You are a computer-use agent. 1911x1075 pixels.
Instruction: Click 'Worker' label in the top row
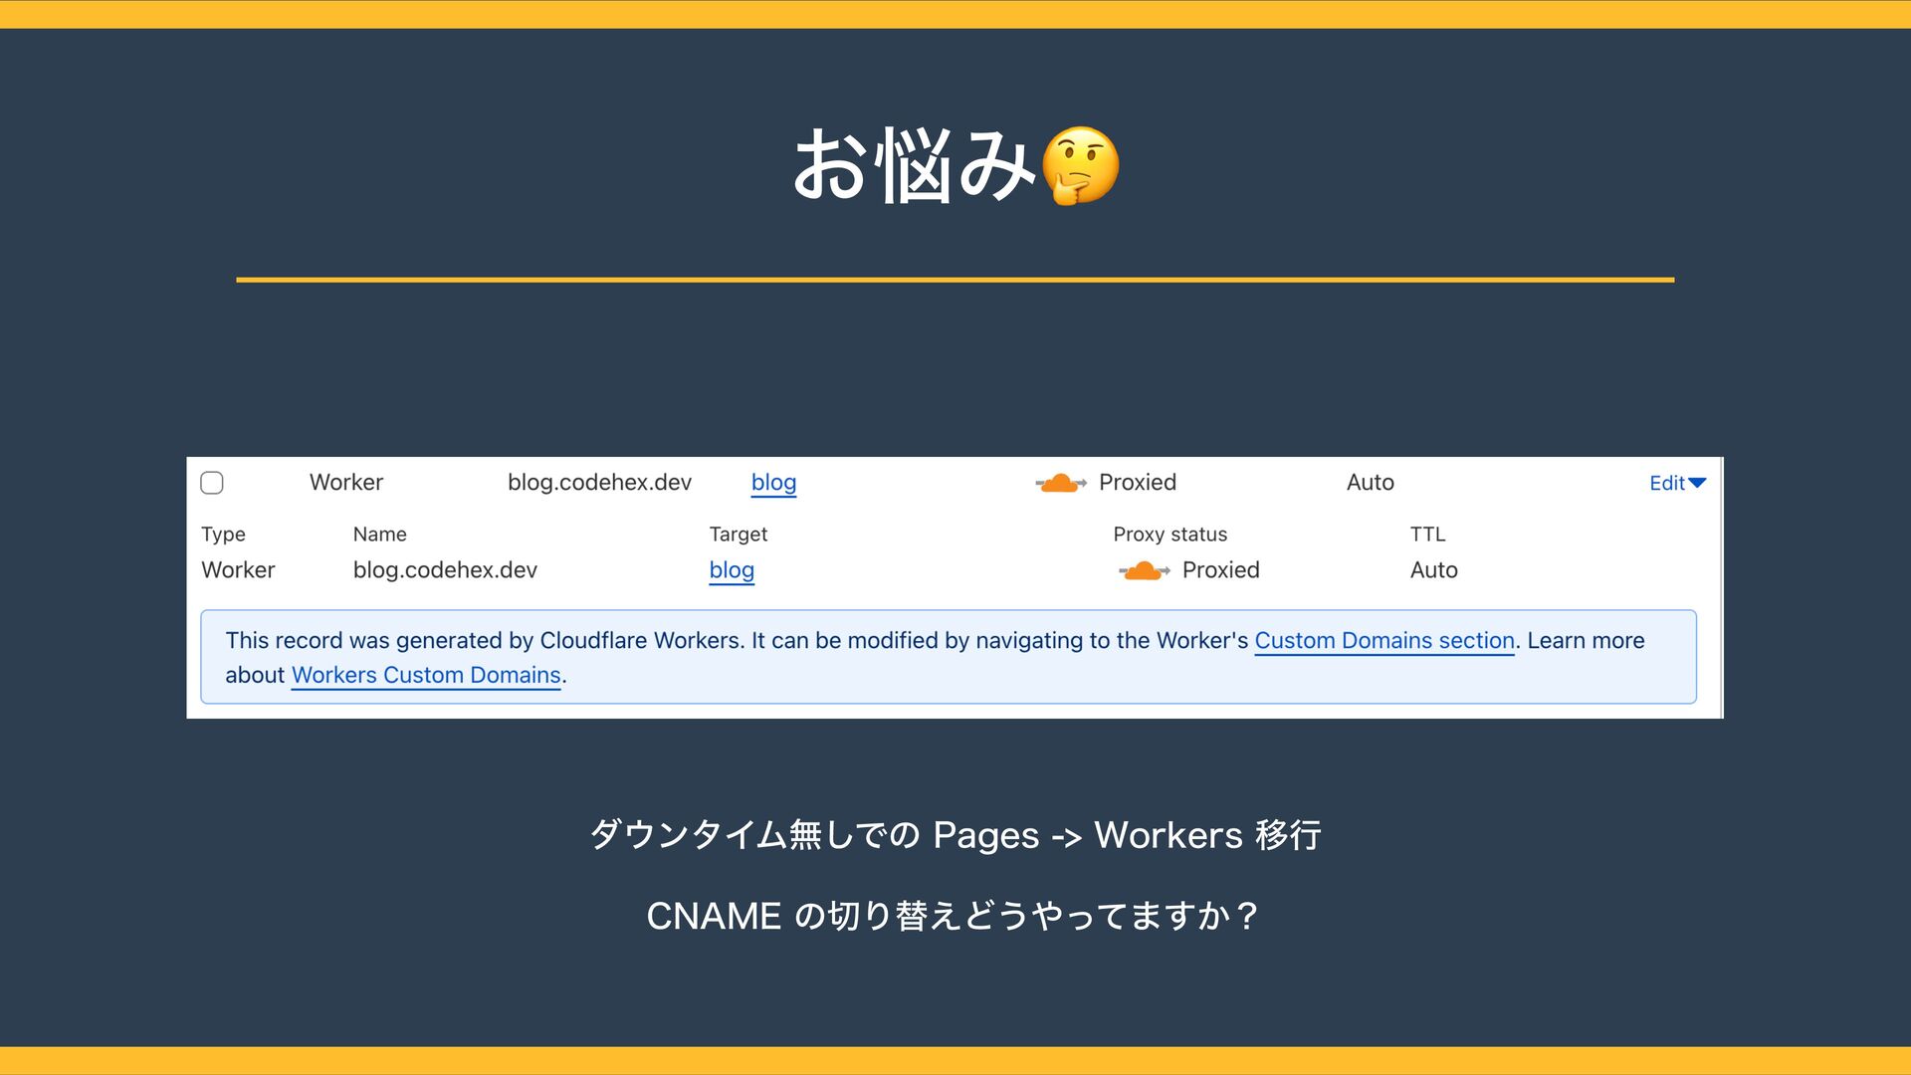click(x=346, y=483)
